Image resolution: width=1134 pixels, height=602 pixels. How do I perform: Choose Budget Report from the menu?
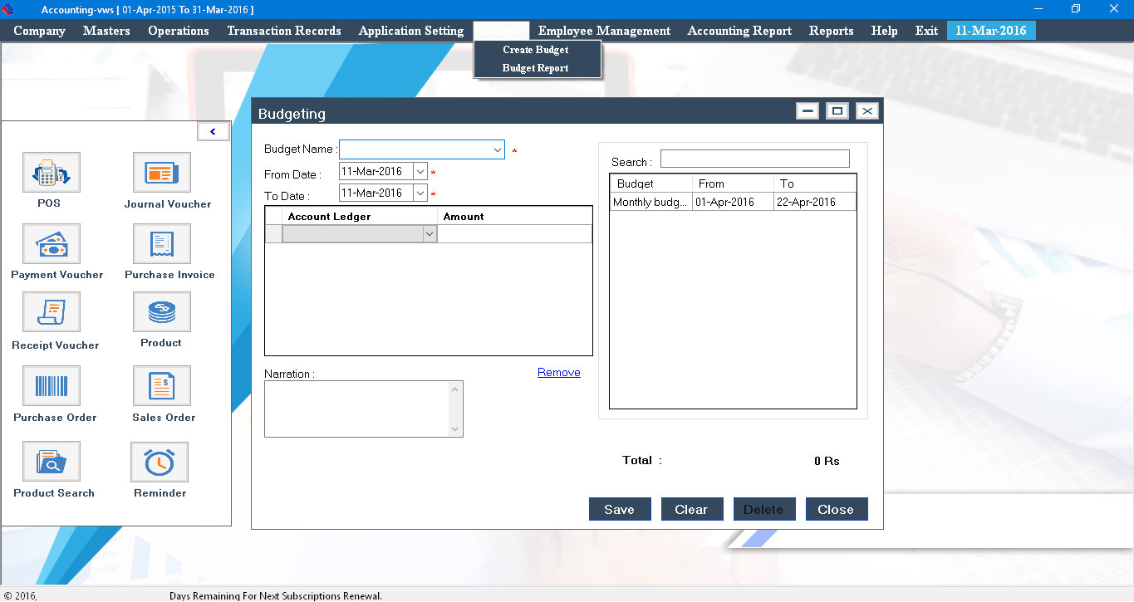click(x=536, y=68)
